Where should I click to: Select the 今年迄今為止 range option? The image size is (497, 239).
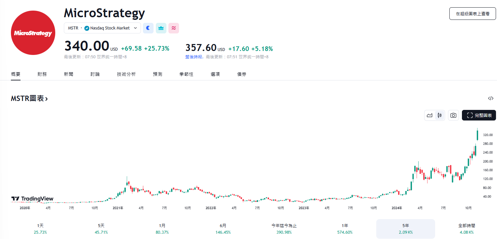tap(284, 228)
